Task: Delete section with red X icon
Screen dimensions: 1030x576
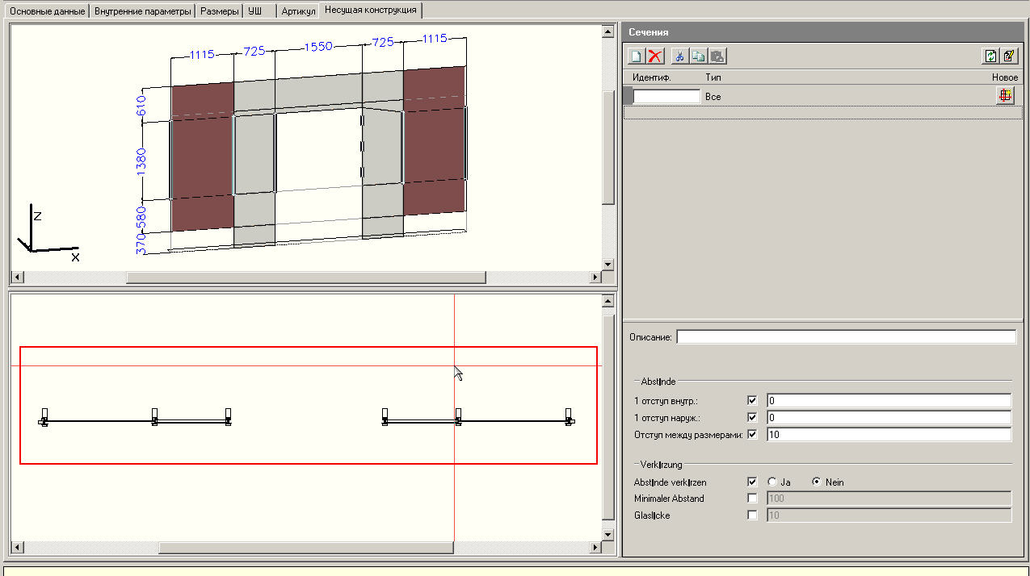Action: [x=655, y=56]
